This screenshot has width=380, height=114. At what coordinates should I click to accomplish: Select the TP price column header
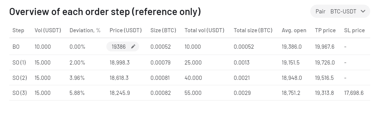coord(325,30)
